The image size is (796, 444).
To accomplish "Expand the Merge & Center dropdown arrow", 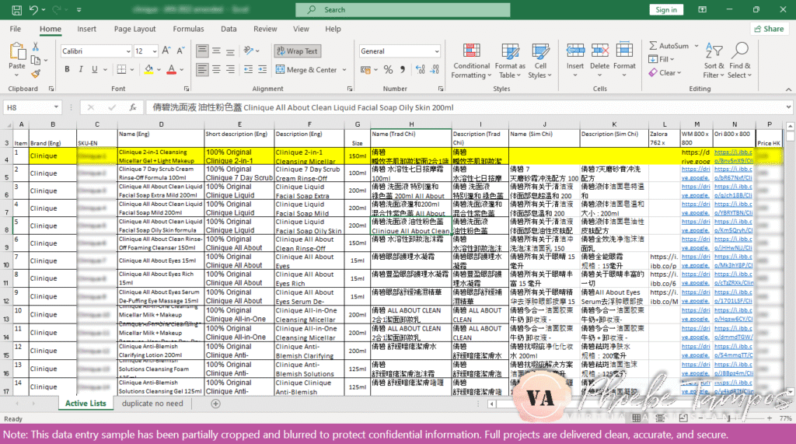I will click(x=344, y=70).
